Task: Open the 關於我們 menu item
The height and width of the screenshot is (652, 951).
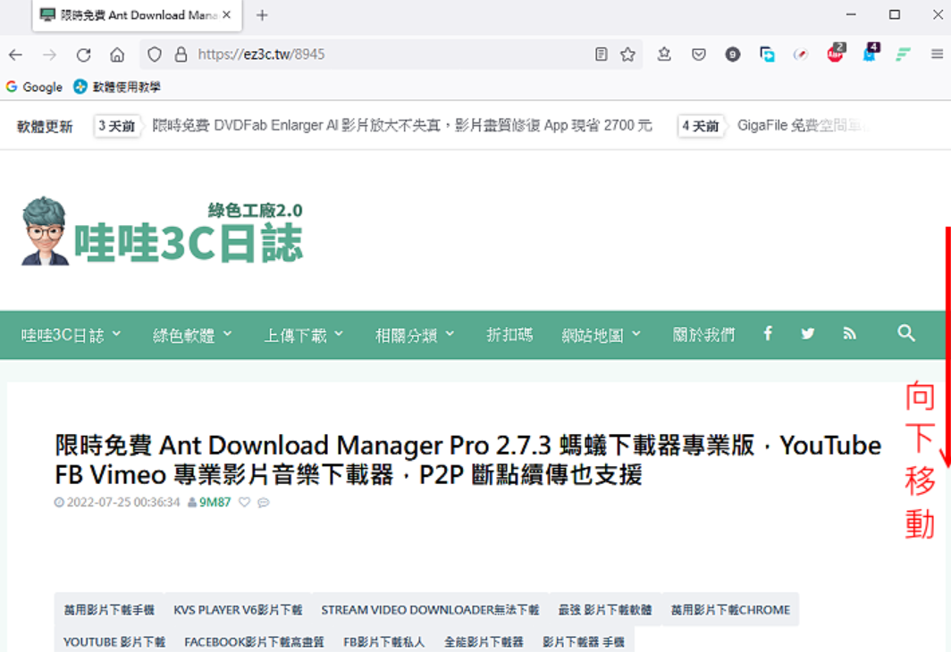Action: (x=703, y=334)
